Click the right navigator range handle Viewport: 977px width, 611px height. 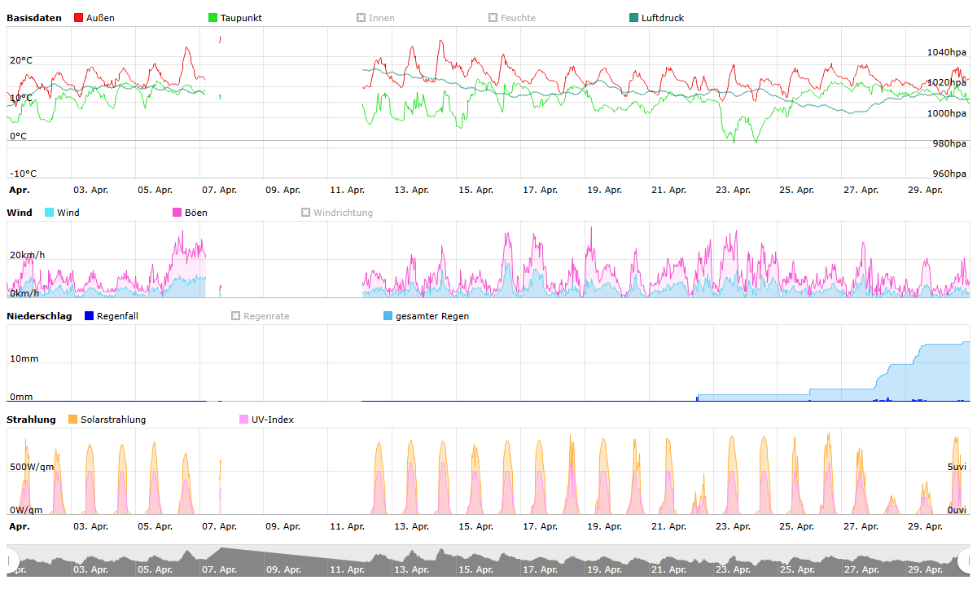[x=966, y=560]
